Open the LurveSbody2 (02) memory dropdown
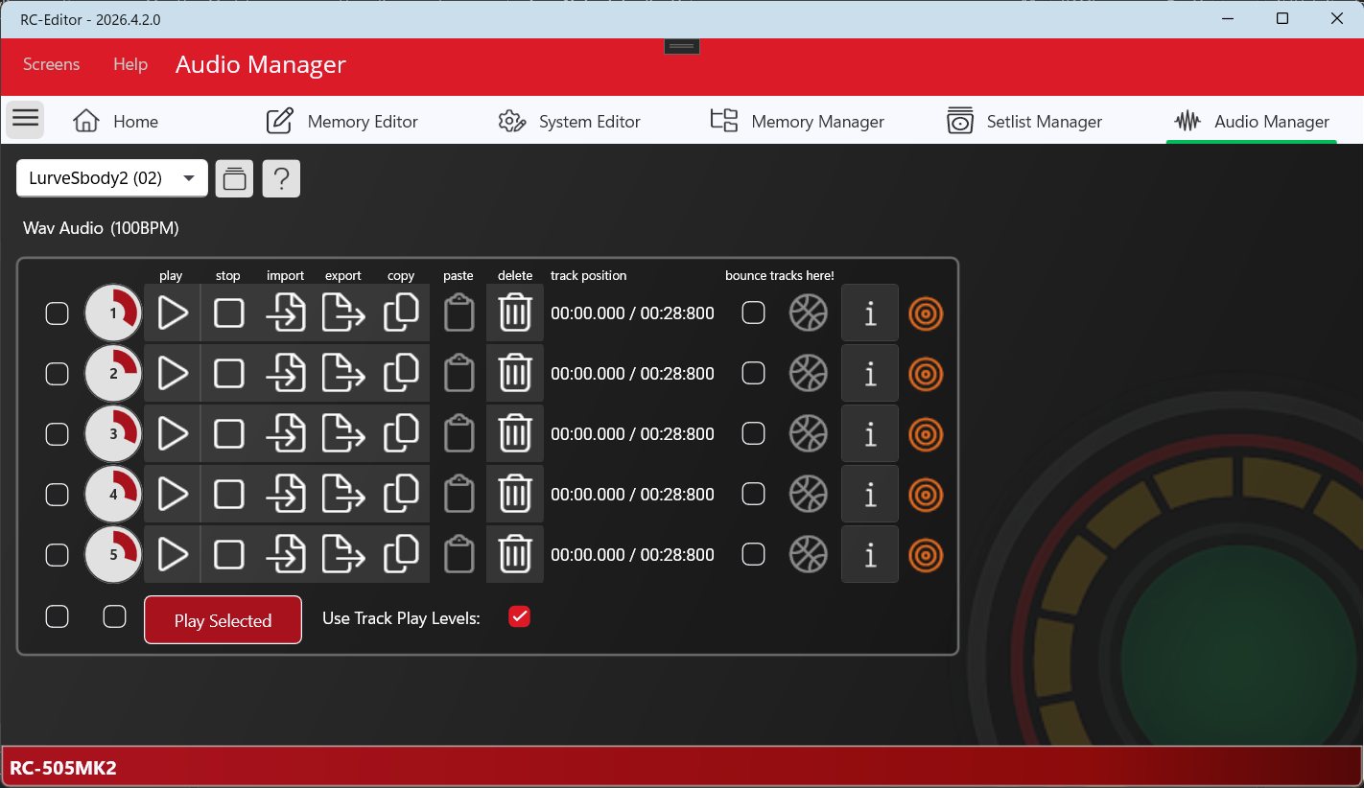Screen dimensions: 1364x788 112,178
